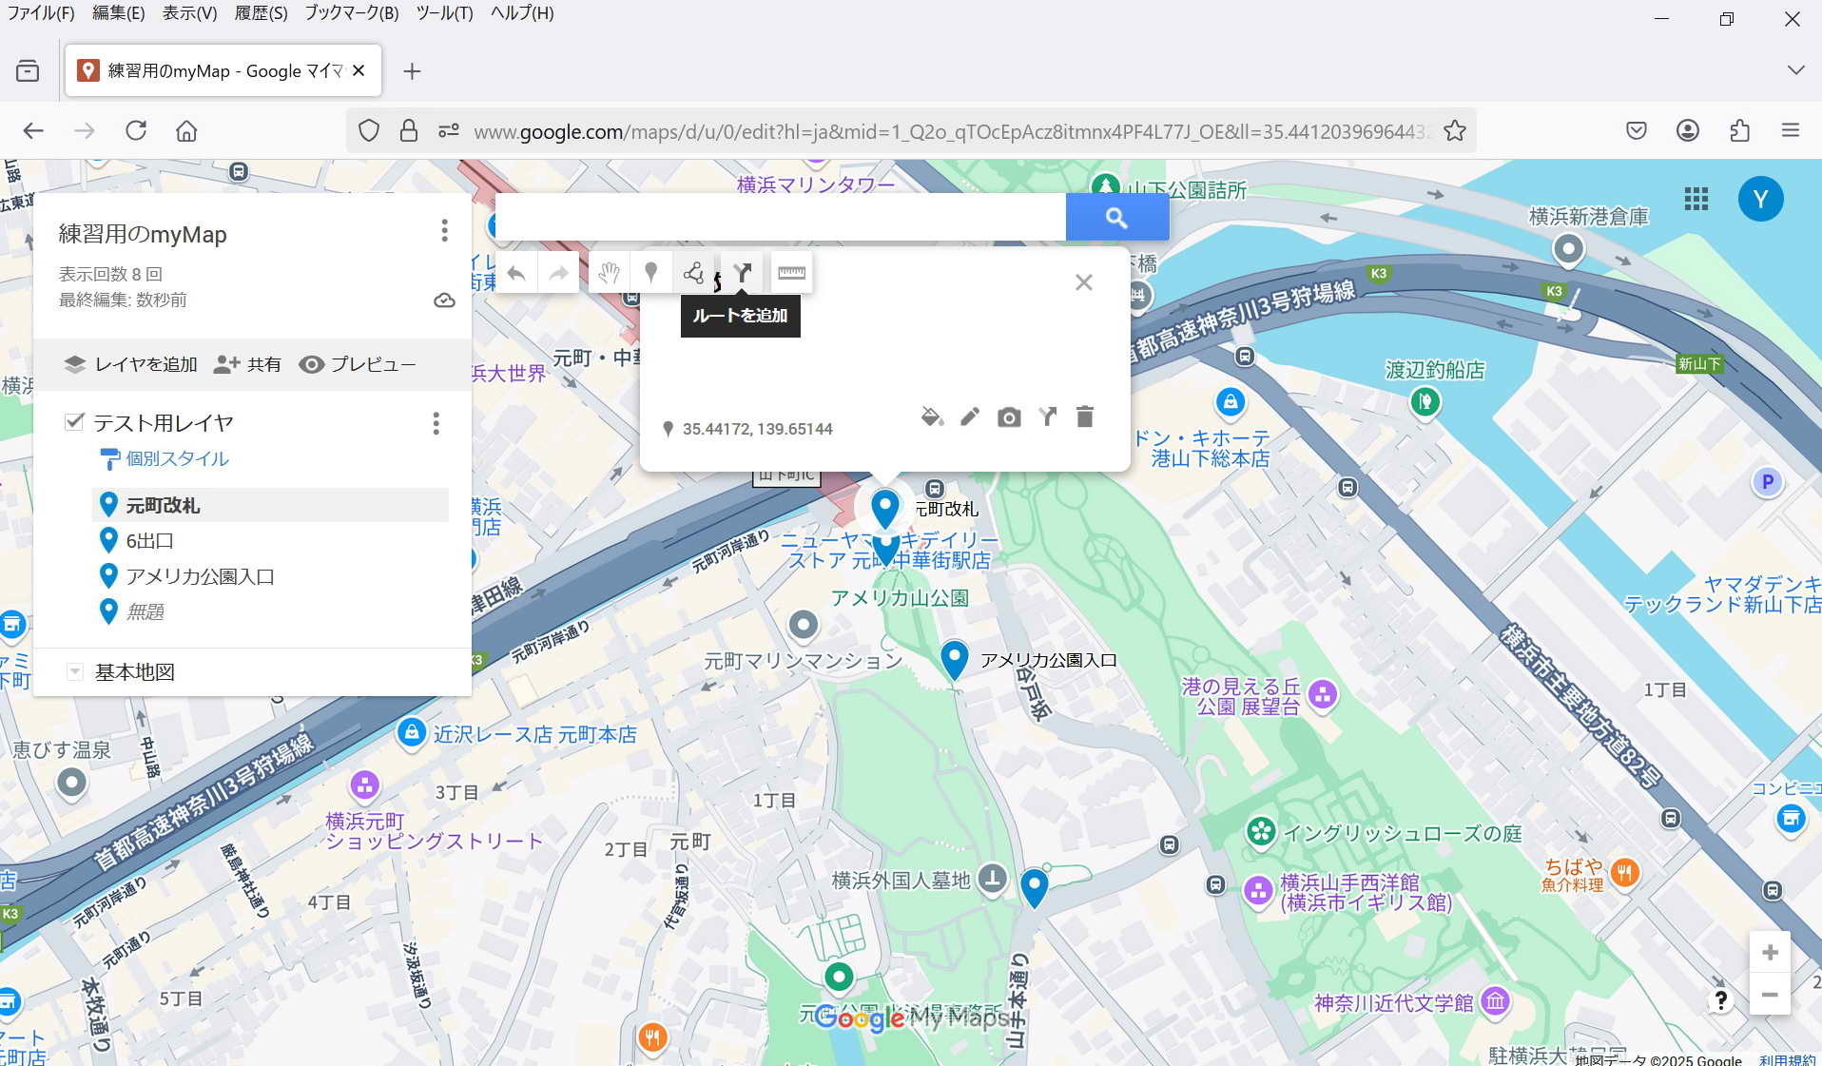The image size is (1822, 1066).
Task: Delete the marker with trash icon
Action: coord(1085,417)
